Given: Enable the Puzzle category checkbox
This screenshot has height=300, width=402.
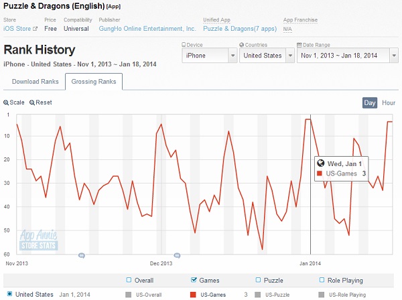Looking at the screenshot, I should tap(258, 280).
